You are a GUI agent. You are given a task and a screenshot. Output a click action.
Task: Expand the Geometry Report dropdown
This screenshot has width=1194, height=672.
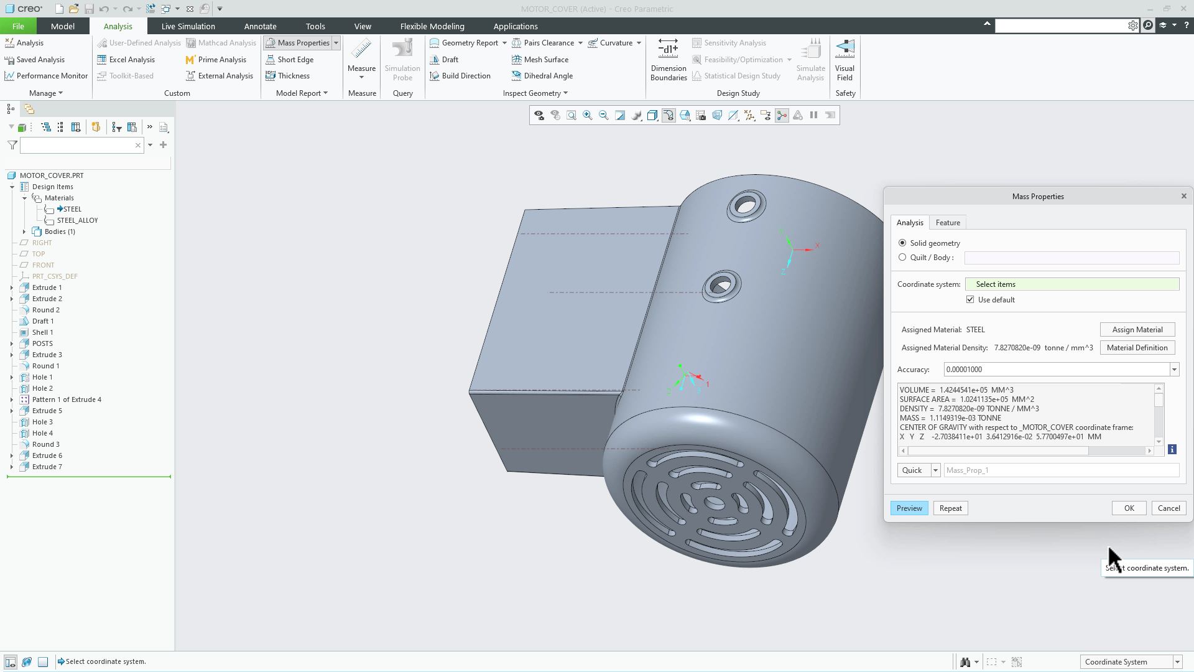tap(505, 42)
